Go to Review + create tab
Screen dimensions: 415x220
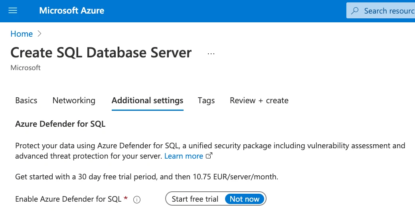259,100
